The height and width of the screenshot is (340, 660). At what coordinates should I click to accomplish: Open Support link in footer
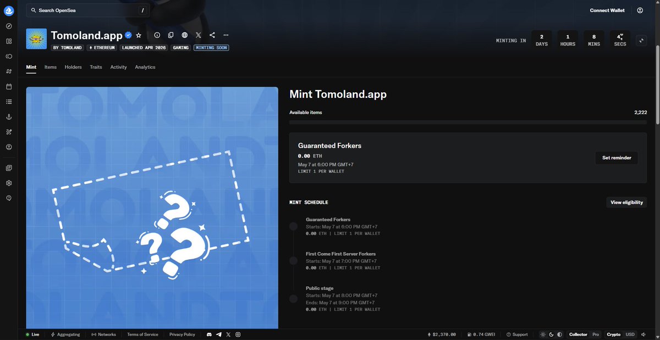517,335
